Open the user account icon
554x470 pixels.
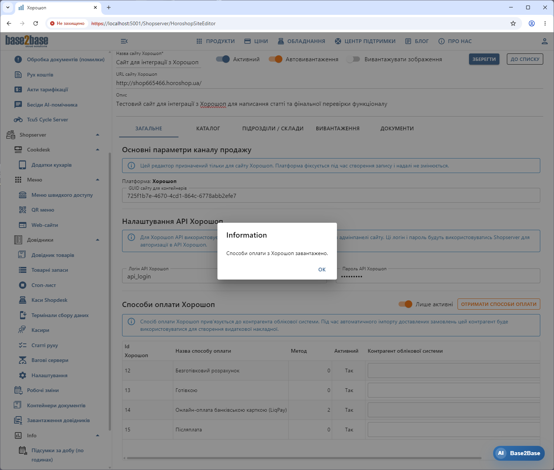tap(544, 41)
